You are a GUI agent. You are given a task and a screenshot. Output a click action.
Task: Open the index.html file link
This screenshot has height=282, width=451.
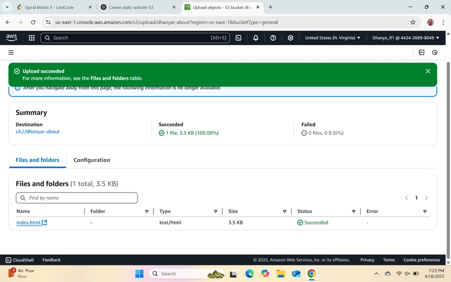[28, 222]
